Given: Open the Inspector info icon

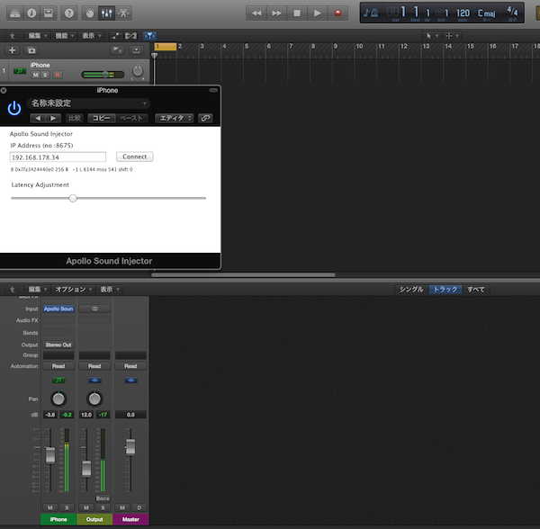Looking at the screenshot, I should pyautogui.click(x=31, y=13).
